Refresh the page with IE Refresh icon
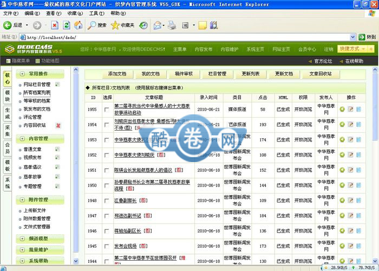The image size is (379, 271). point(67,25)
